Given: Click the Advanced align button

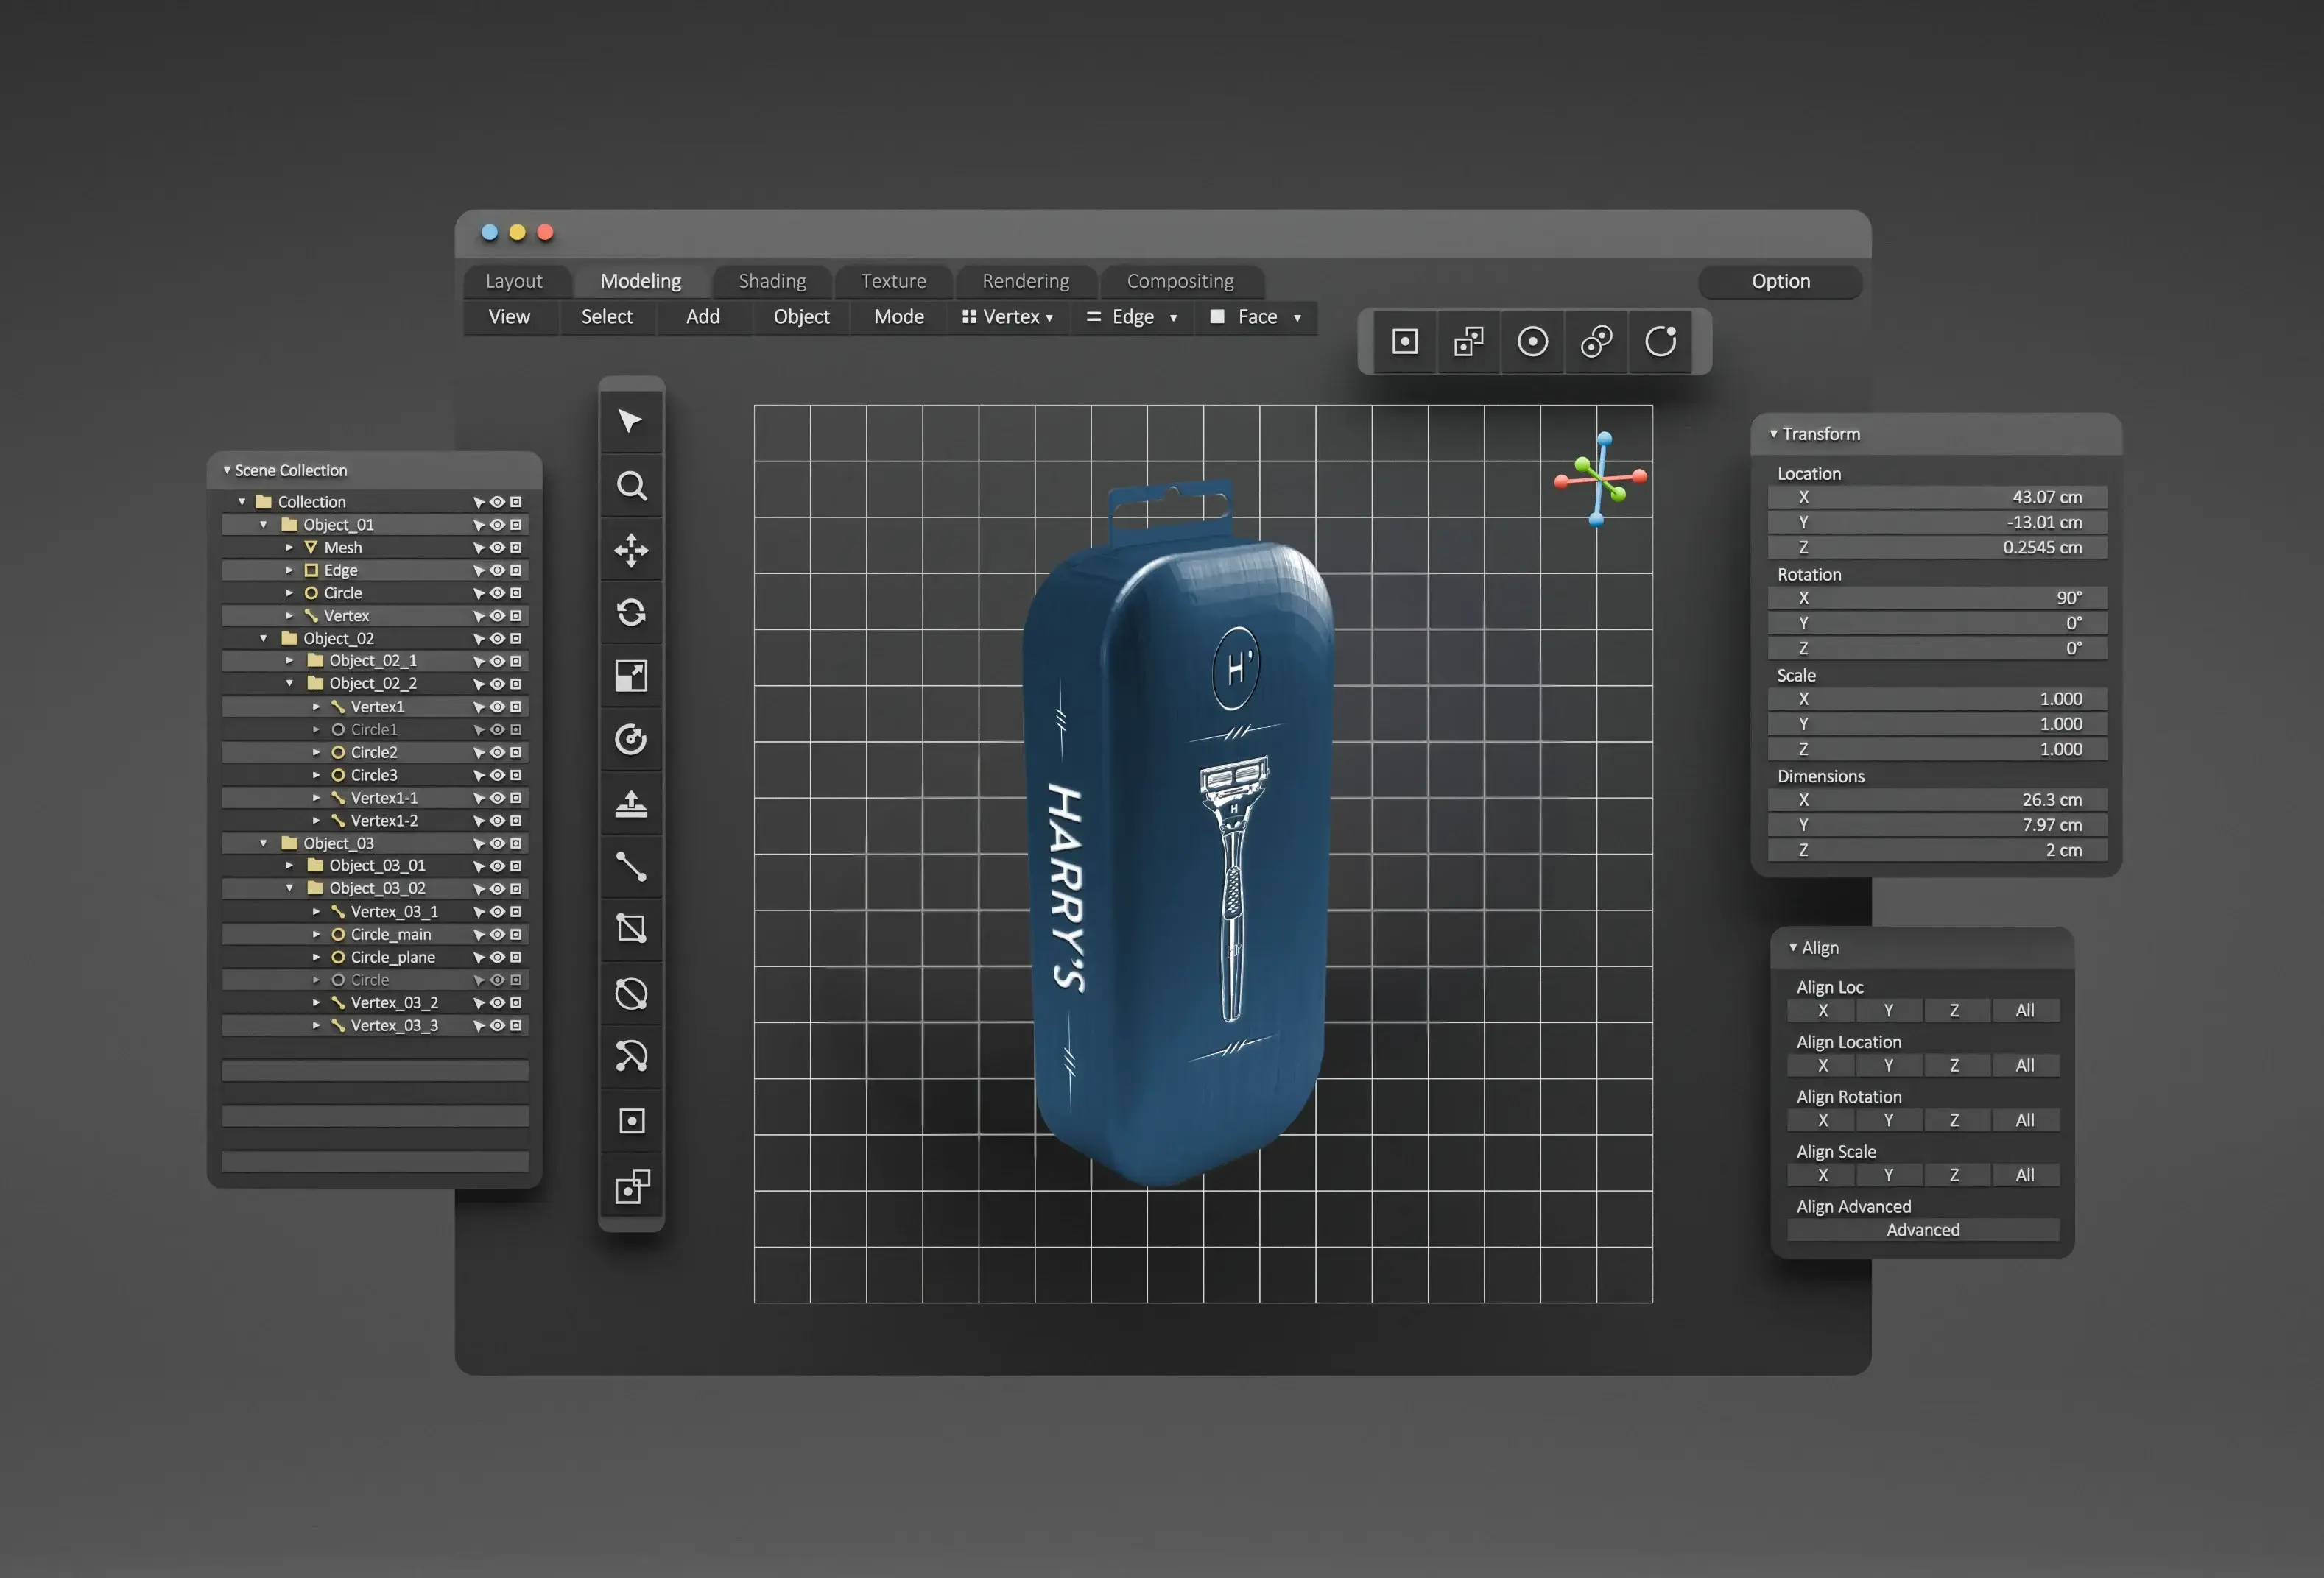Looking at the screenshot, I should pos(1922,1230).
